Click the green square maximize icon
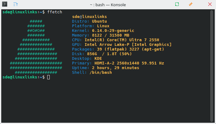The image size is (216, 124). pos(177,4)
